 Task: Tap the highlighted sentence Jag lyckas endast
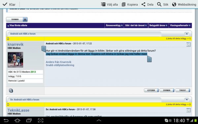[96, 54]
